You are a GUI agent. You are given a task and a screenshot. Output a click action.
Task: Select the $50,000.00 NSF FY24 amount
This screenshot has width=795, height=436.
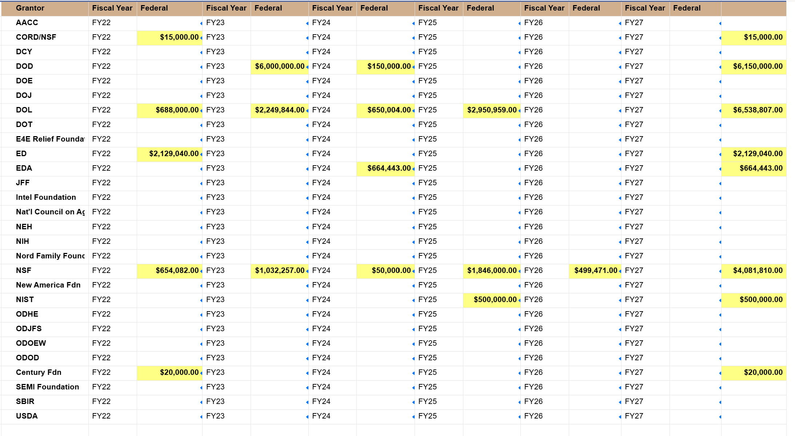pyautogui.click(x=385, y=271)
